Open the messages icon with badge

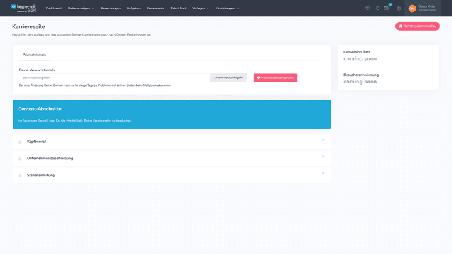[x=387, y=8]
